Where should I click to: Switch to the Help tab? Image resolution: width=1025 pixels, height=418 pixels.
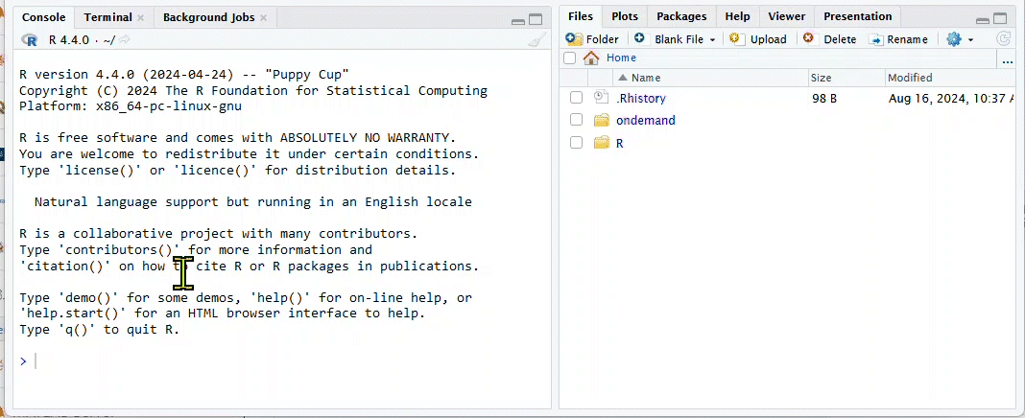[x=737, y=16]
